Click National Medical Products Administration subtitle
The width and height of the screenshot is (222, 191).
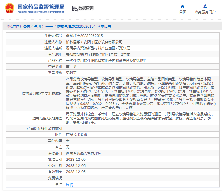point(41,12)
